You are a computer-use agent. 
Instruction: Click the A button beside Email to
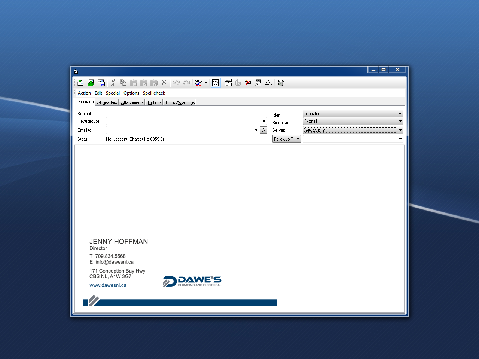(263, 130)
